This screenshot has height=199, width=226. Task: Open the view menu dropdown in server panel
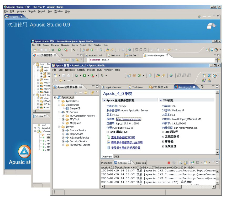(x=97, y=92)
